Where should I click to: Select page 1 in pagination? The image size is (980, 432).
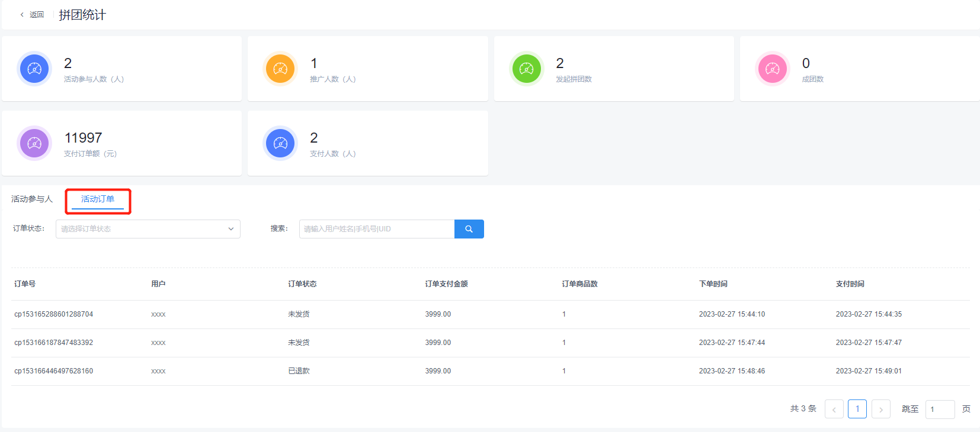tap(857, 409)
